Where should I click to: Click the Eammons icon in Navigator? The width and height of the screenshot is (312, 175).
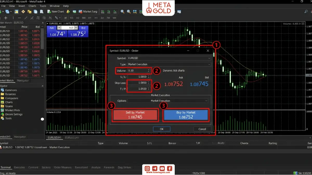2,90
